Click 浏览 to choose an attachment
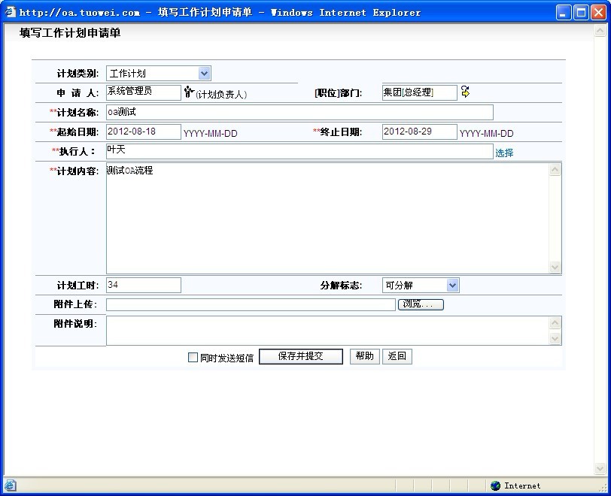 (421, 304)
